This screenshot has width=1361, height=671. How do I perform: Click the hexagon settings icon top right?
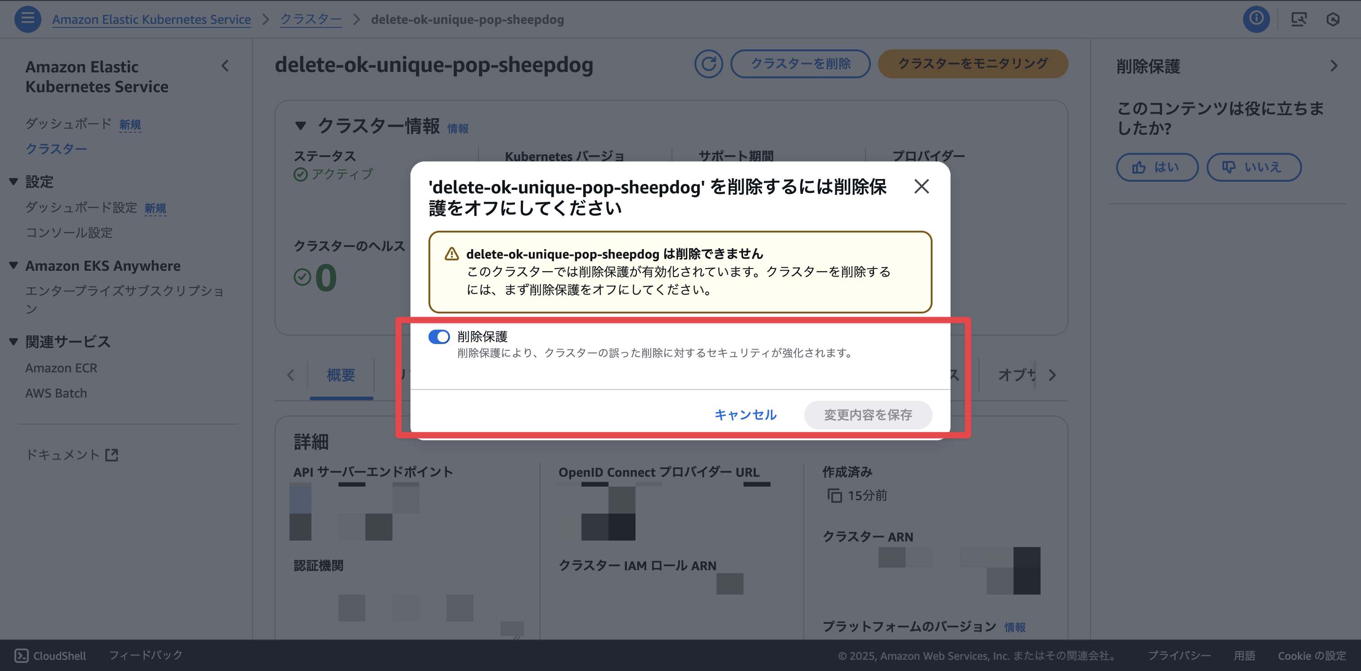[x=1333, y=19]
